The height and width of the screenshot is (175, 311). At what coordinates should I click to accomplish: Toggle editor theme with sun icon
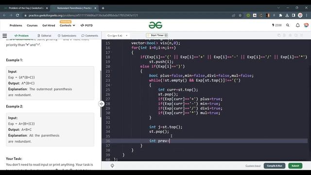(112, 166)
